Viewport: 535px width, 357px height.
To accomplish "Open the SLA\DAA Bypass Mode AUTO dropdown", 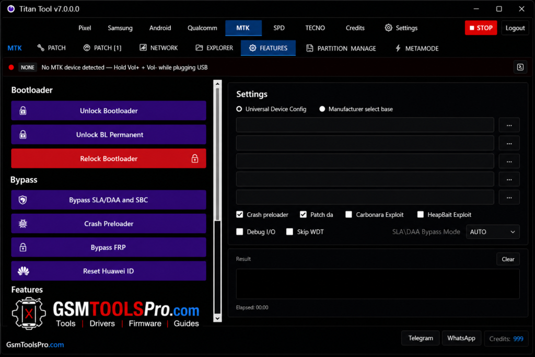I will tap(493, 232).
